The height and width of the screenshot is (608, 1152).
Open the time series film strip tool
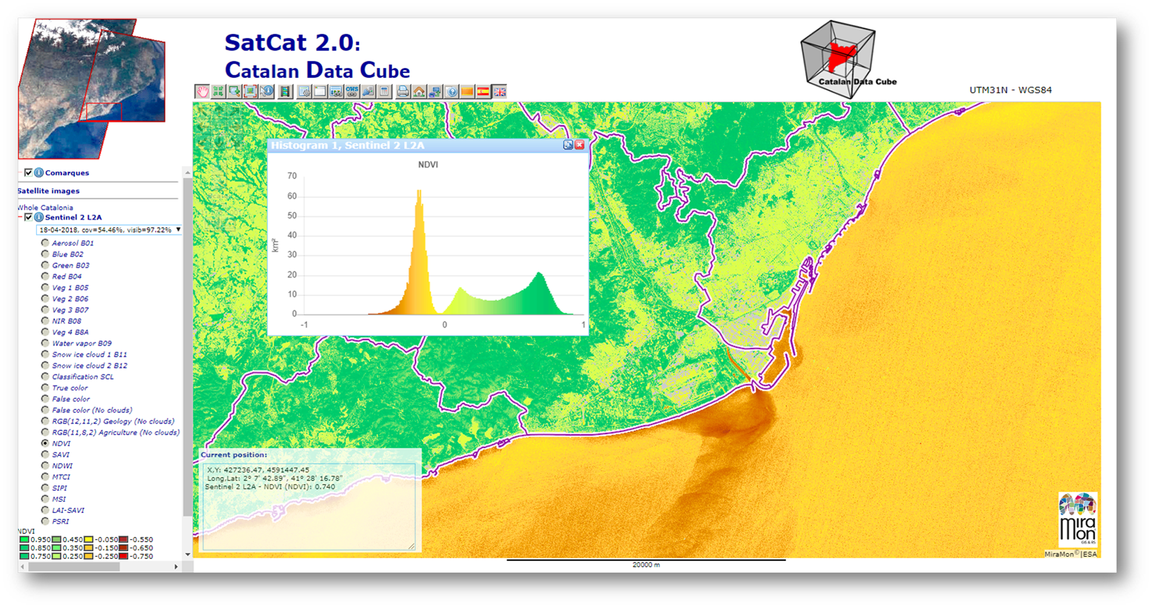pyautogui.click(x=285, y=92)
